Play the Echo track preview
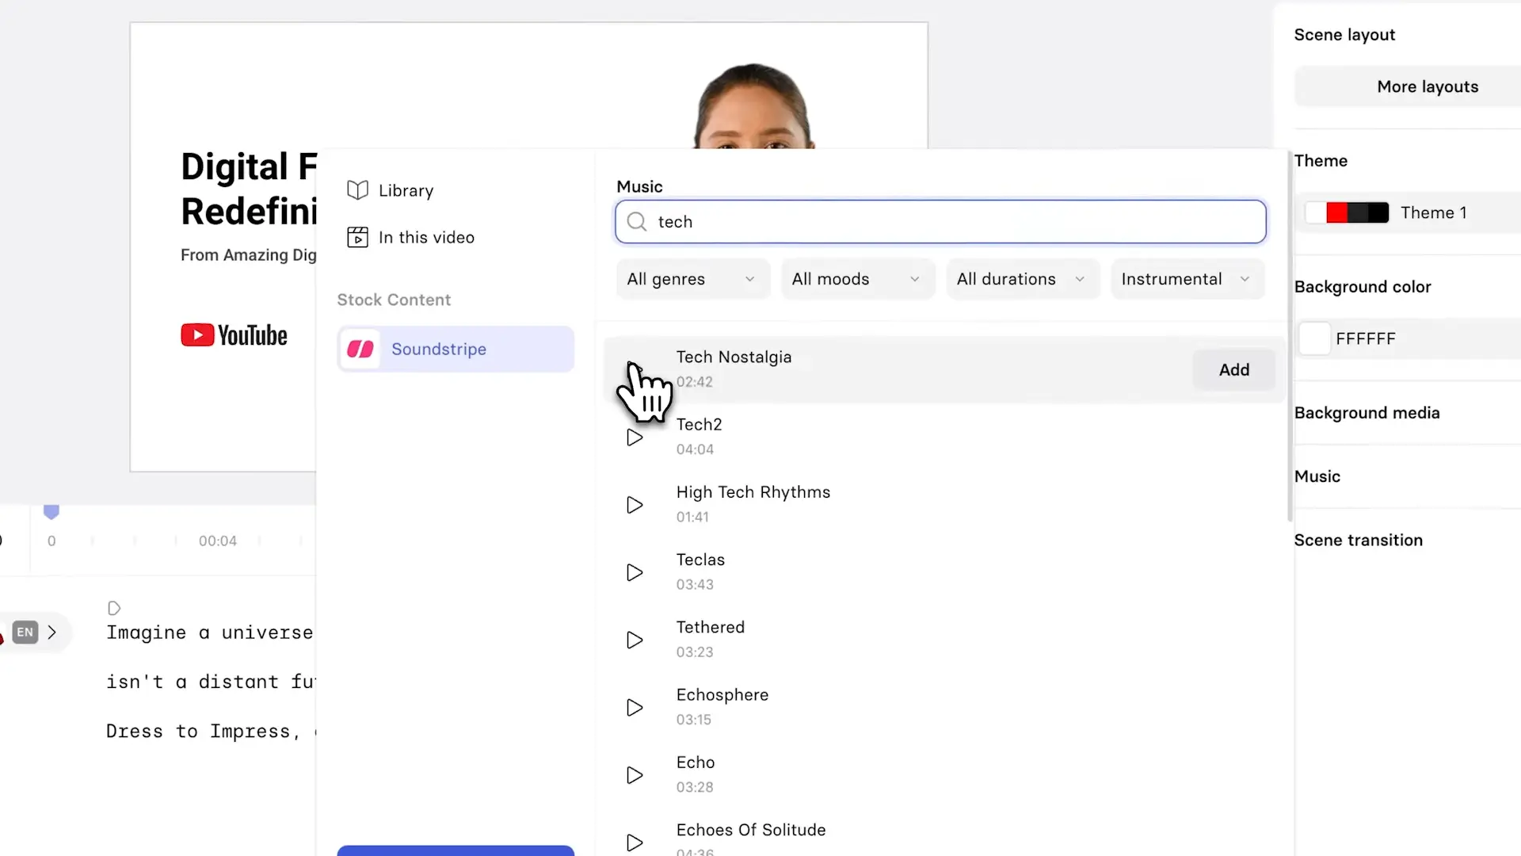 tap(635, 775)
